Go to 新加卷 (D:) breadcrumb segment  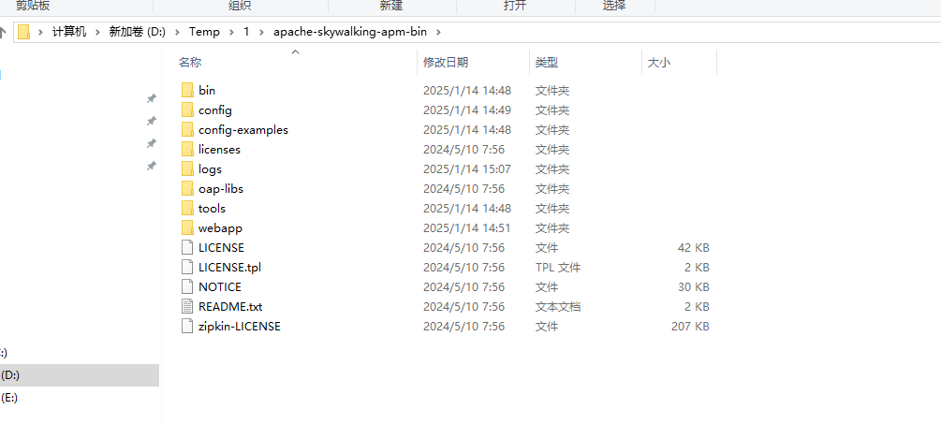pyautogui.click(x=137, y=32)
